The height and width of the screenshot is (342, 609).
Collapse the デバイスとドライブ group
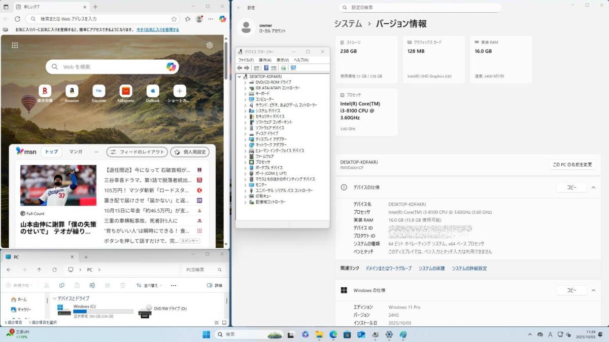click(x=55, y=298)
